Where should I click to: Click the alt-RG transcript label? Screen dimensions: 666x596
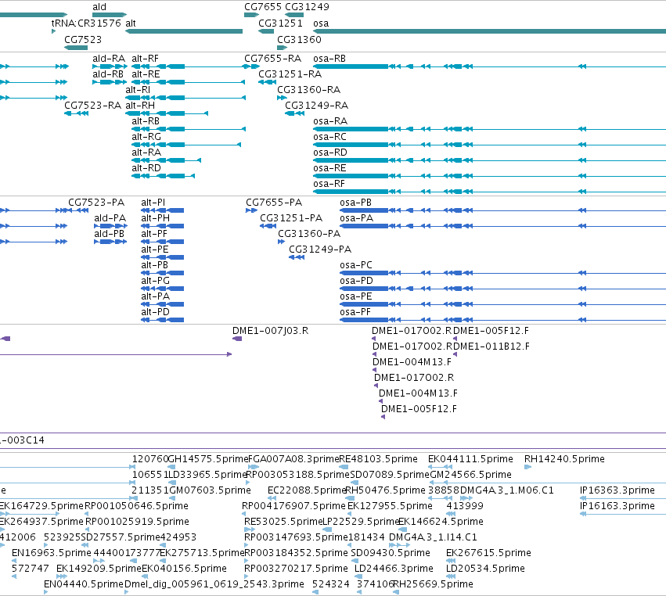(146, 137)
